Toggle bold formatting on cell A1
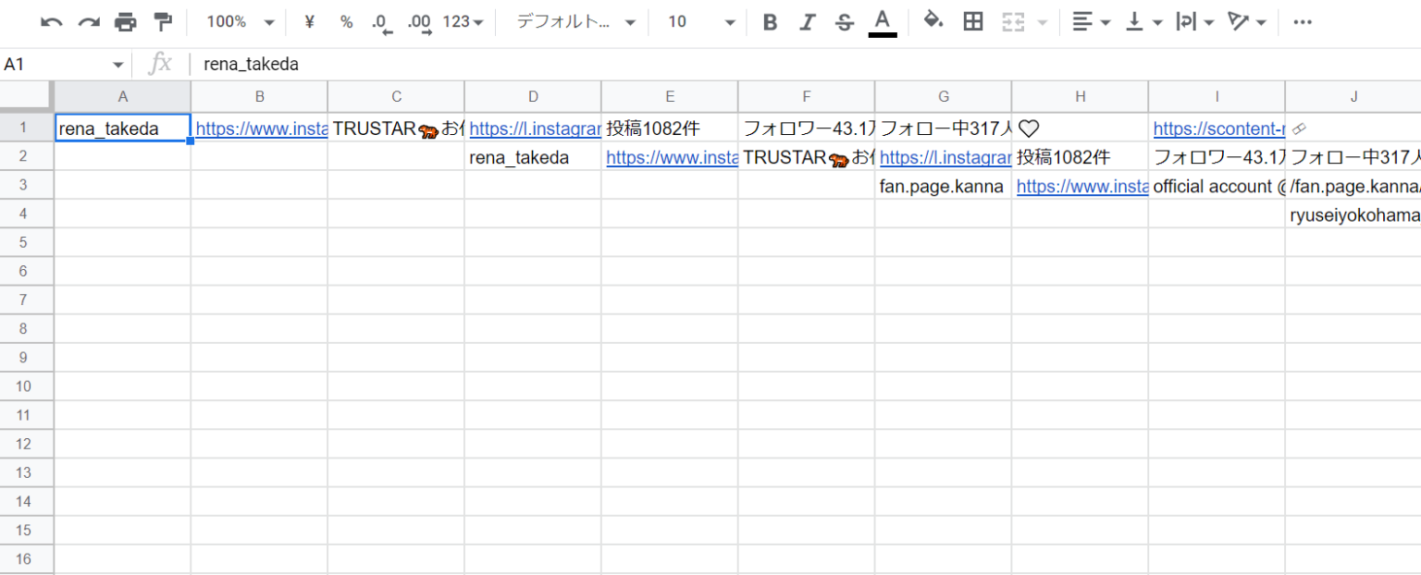 [x=770, y=20]
